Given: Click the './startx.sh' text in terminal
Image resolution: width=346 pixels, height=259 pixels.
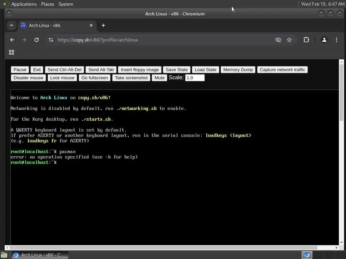Looking at the screenshot, I should click(x=96, y=119).
